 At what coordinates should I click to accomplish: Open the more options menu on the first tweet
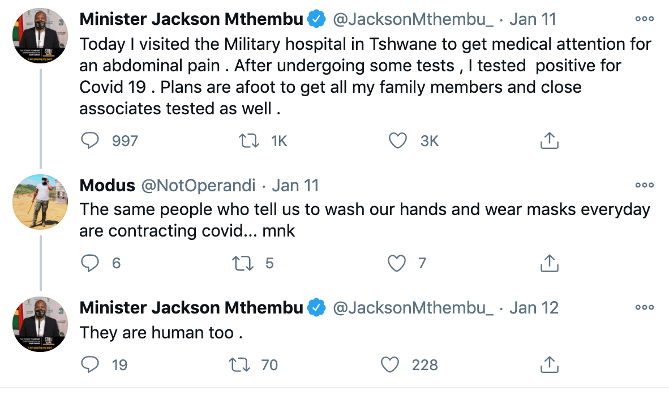pos(644,19)
